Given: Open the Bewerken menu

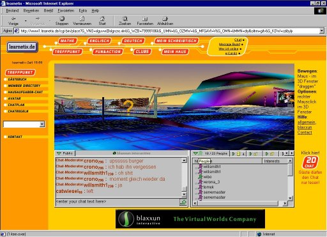Looking at the screenshot, I should tap(31, 10).
